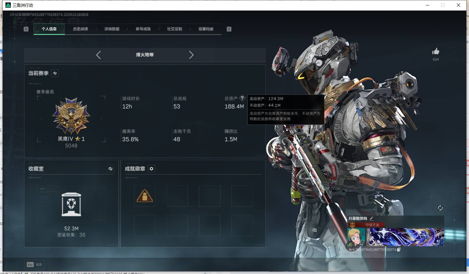Click the Esc 返回 button

34,264
